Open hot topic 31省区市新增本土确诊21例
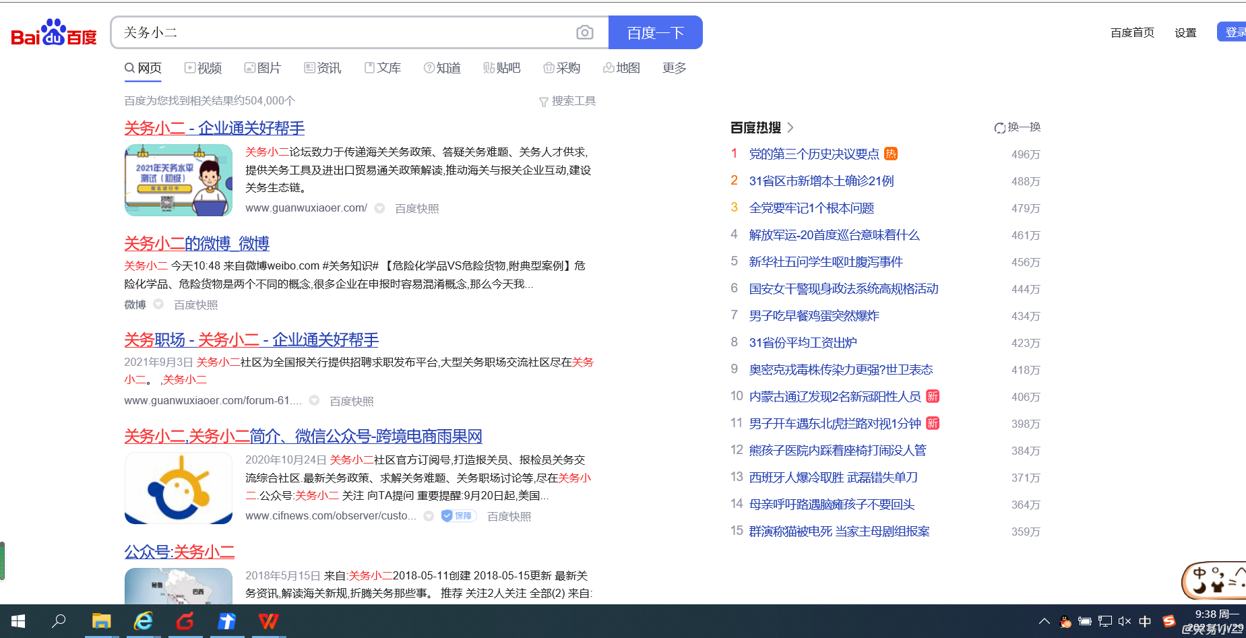This screenshot has height=638, width=1246. 821,181
